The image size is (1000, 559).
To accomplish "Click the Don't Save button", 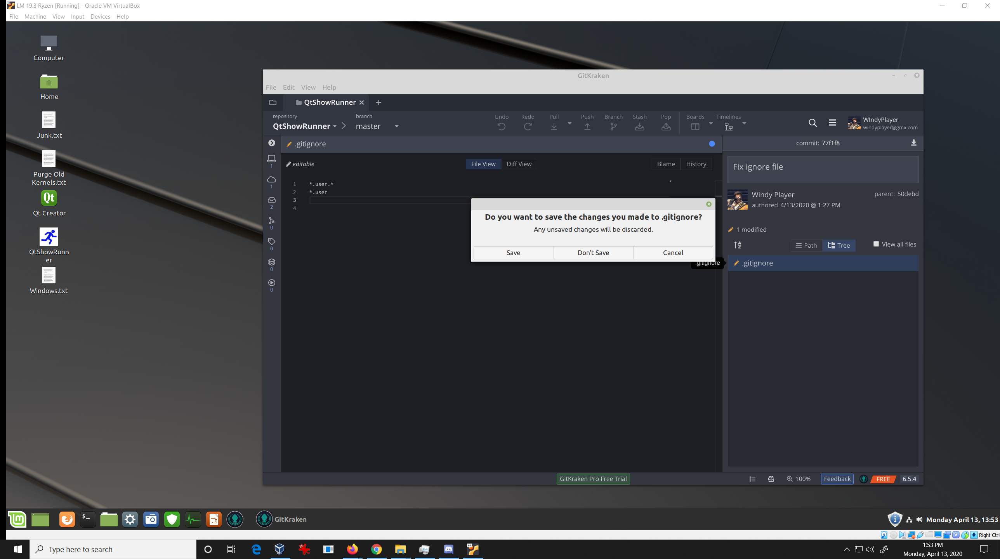I will 593,252.
